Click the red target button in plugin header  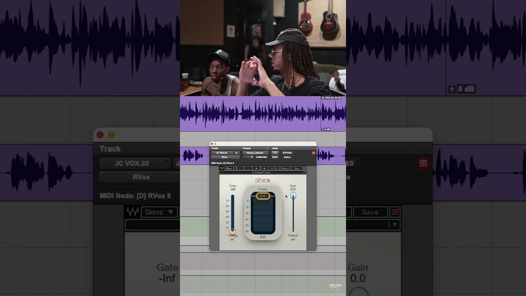pos(314,153)
